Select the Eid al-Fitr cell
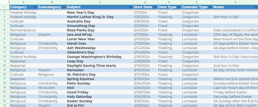 coord(100,105)
